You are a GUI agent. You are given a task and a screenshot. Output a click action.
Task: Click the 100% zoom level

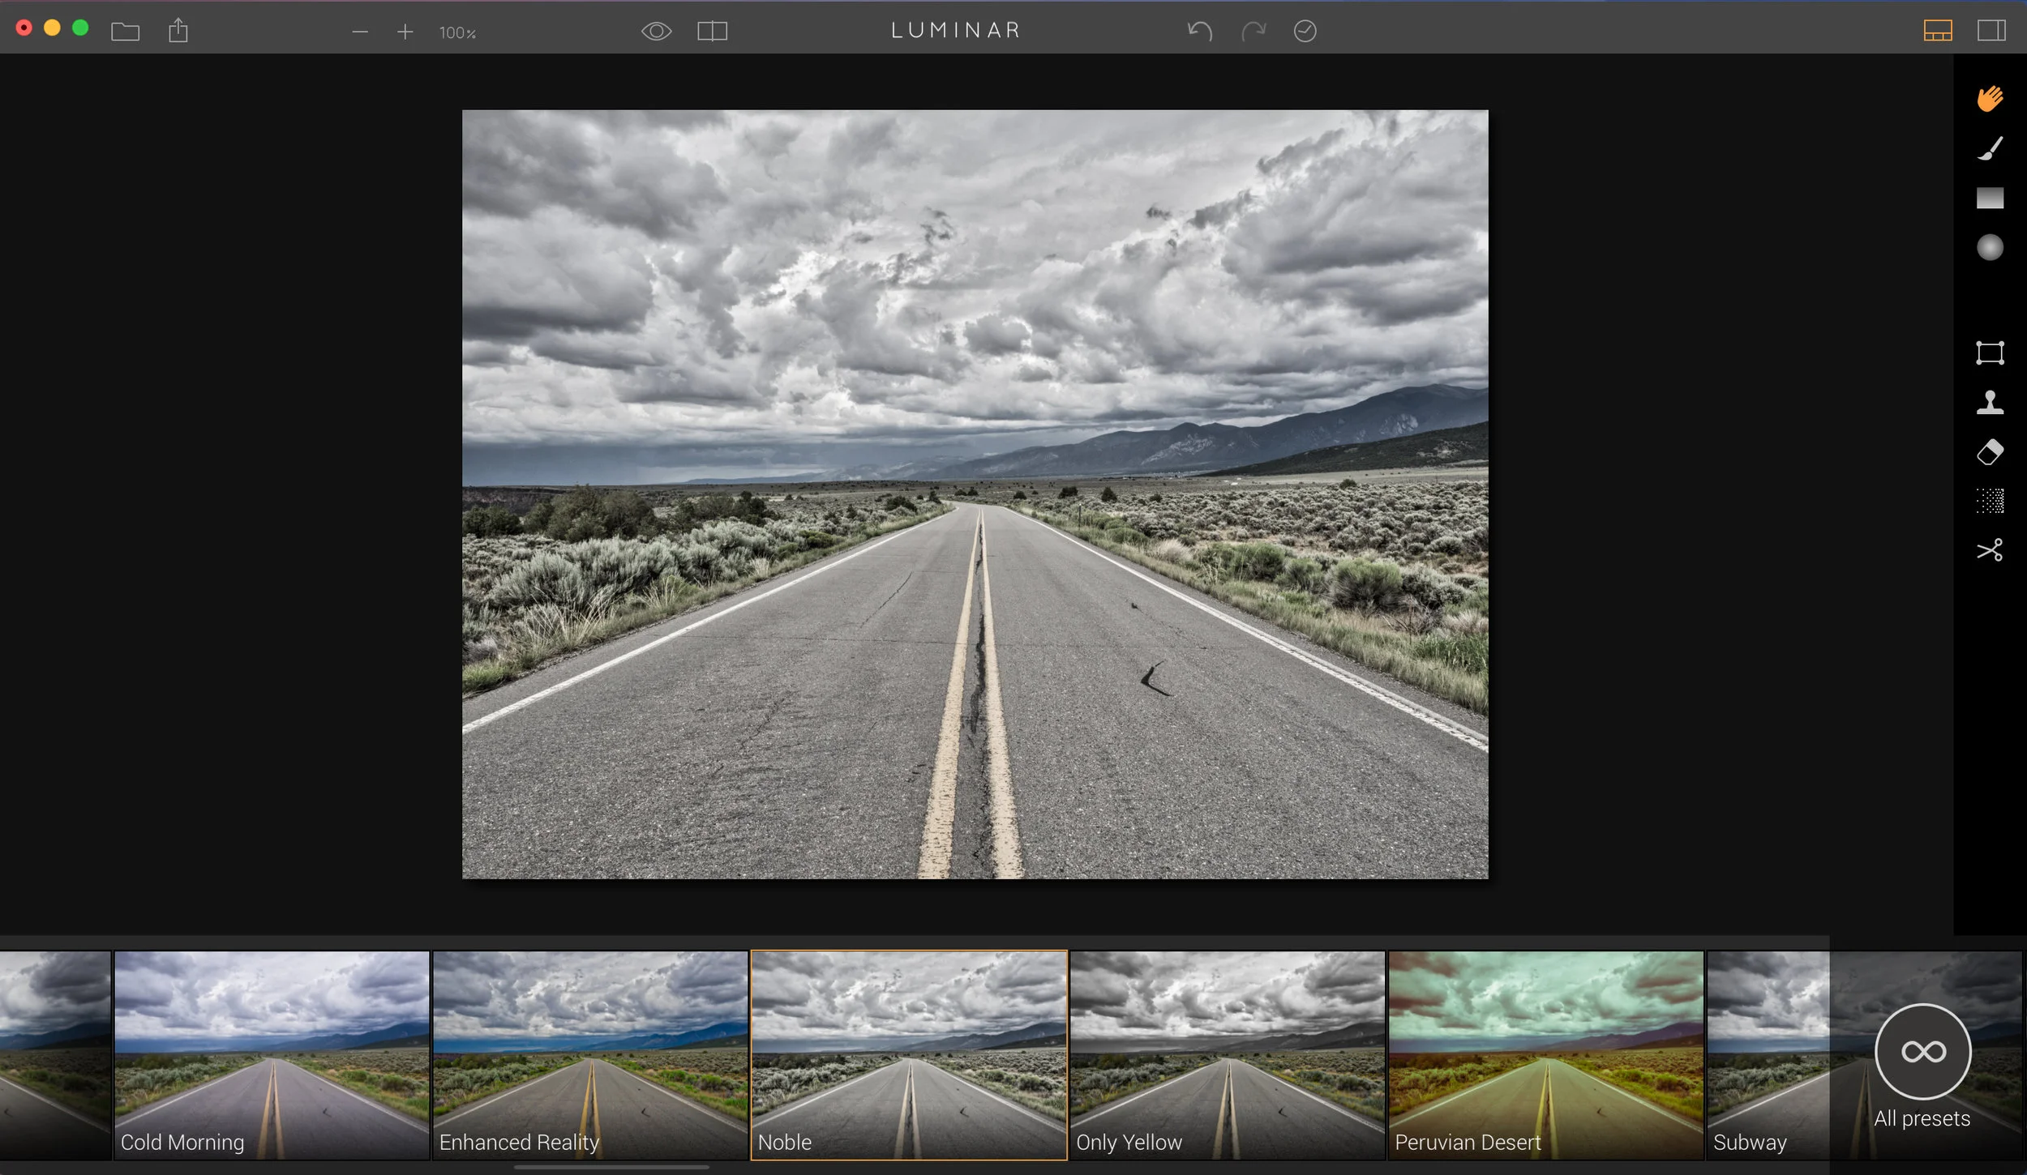click(457, 33)
